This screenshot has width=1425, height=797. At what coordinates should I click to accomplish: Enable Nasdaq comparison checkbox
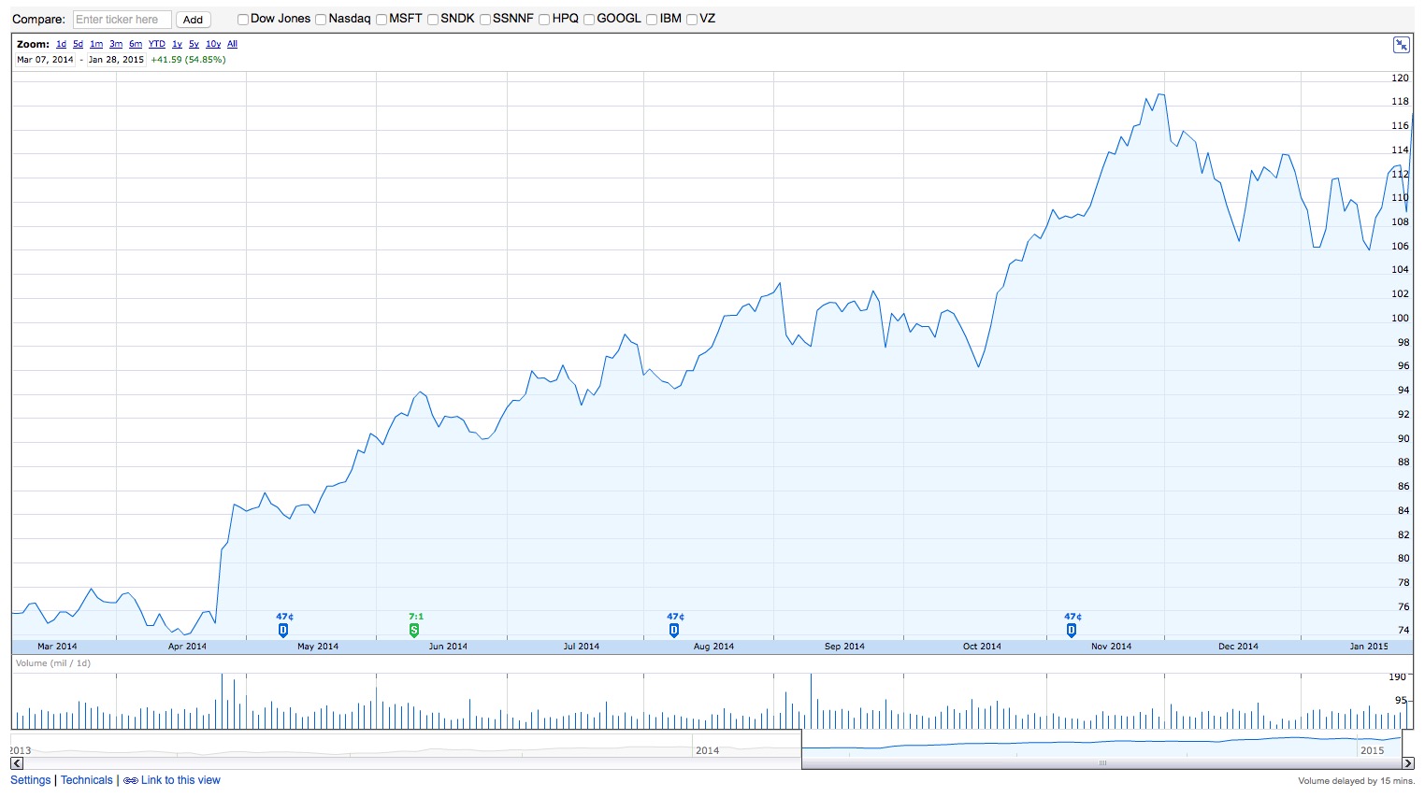coord(321,20)
